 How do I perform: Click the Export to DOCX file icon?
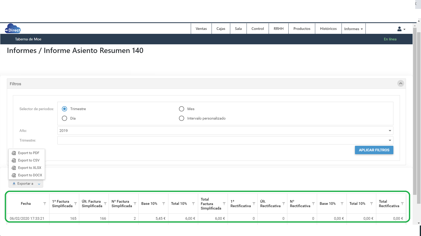point(14,175)
